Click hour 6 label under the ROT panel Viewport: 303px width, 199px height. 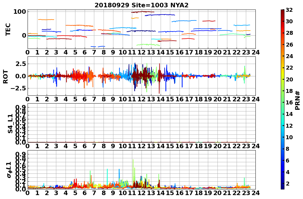coord(85,99)
